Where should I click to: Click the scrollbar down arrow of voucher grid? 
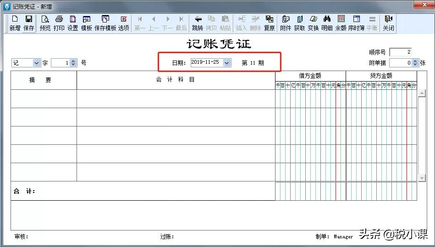click(422, 178)
